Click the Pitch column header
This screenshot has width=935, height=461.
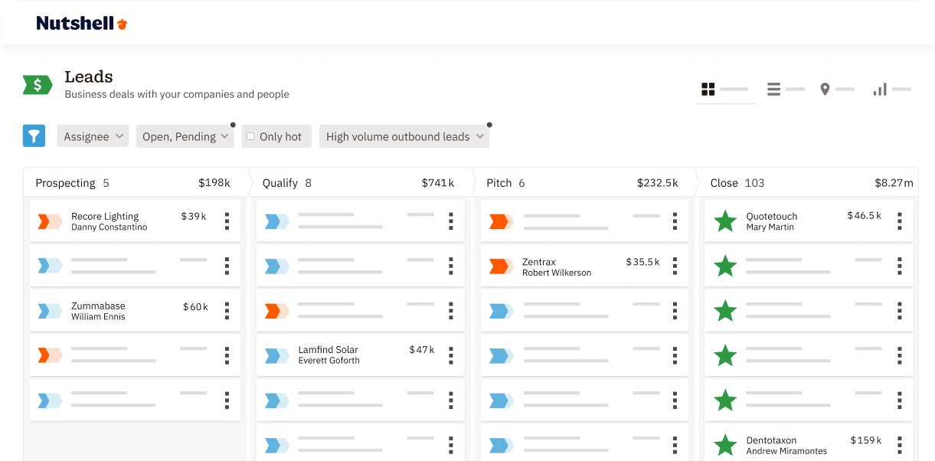click(x=585, y=183)
